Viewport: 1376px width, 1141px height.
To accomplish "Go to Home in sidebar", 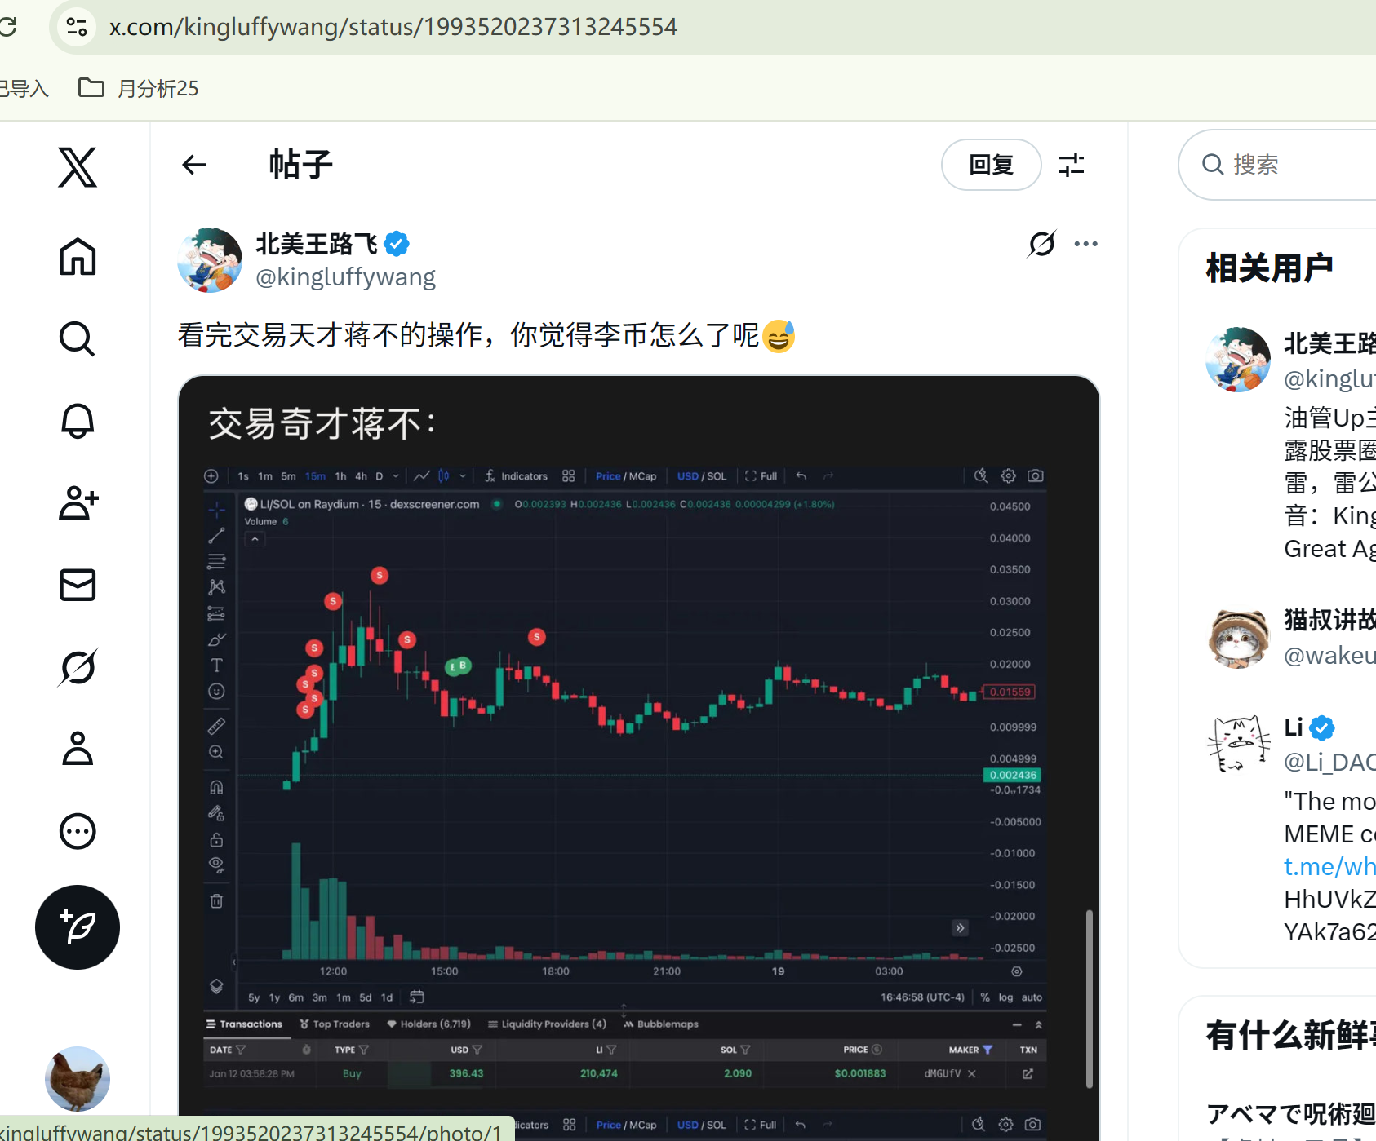I will tap(78, 257).
